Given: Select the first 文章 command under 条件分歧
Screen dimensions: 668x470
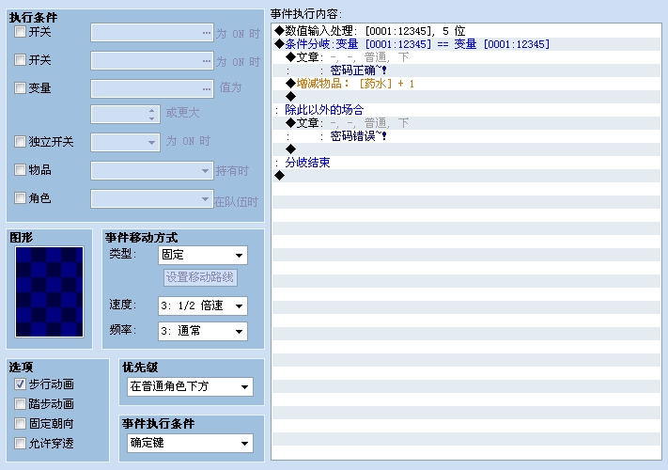Looking at the screenshot, I should click(466, 57).
